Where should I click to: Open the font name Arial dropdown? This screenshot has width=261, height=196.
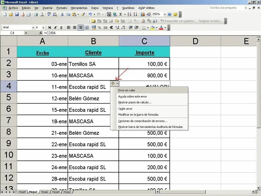tap(33, 28)
